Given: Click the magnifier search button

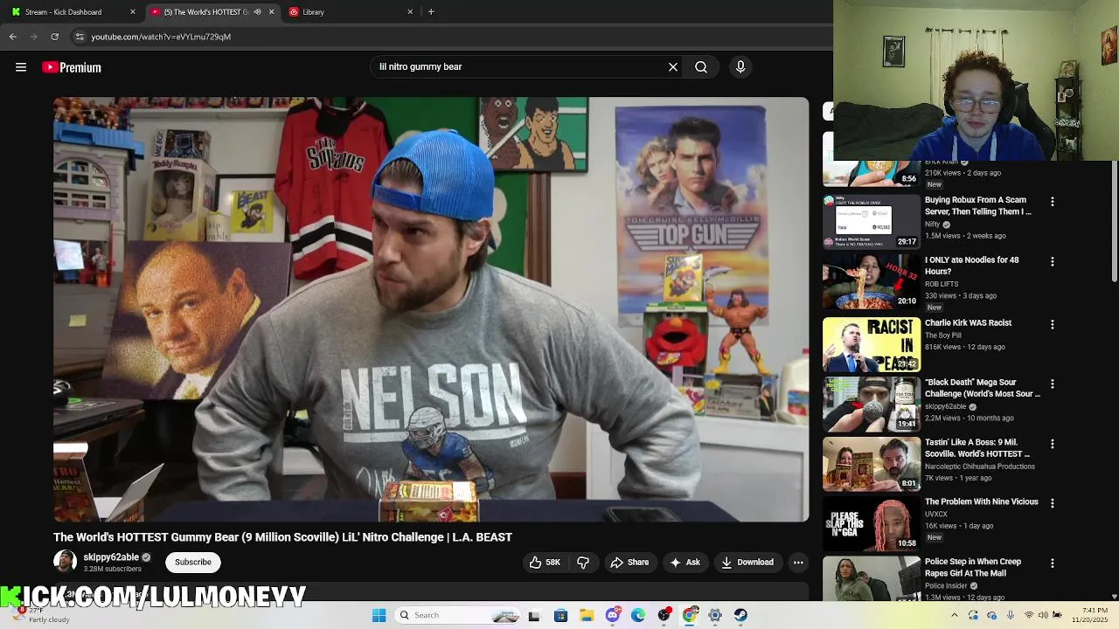Looking at the screenshot, I should (701, 66).
